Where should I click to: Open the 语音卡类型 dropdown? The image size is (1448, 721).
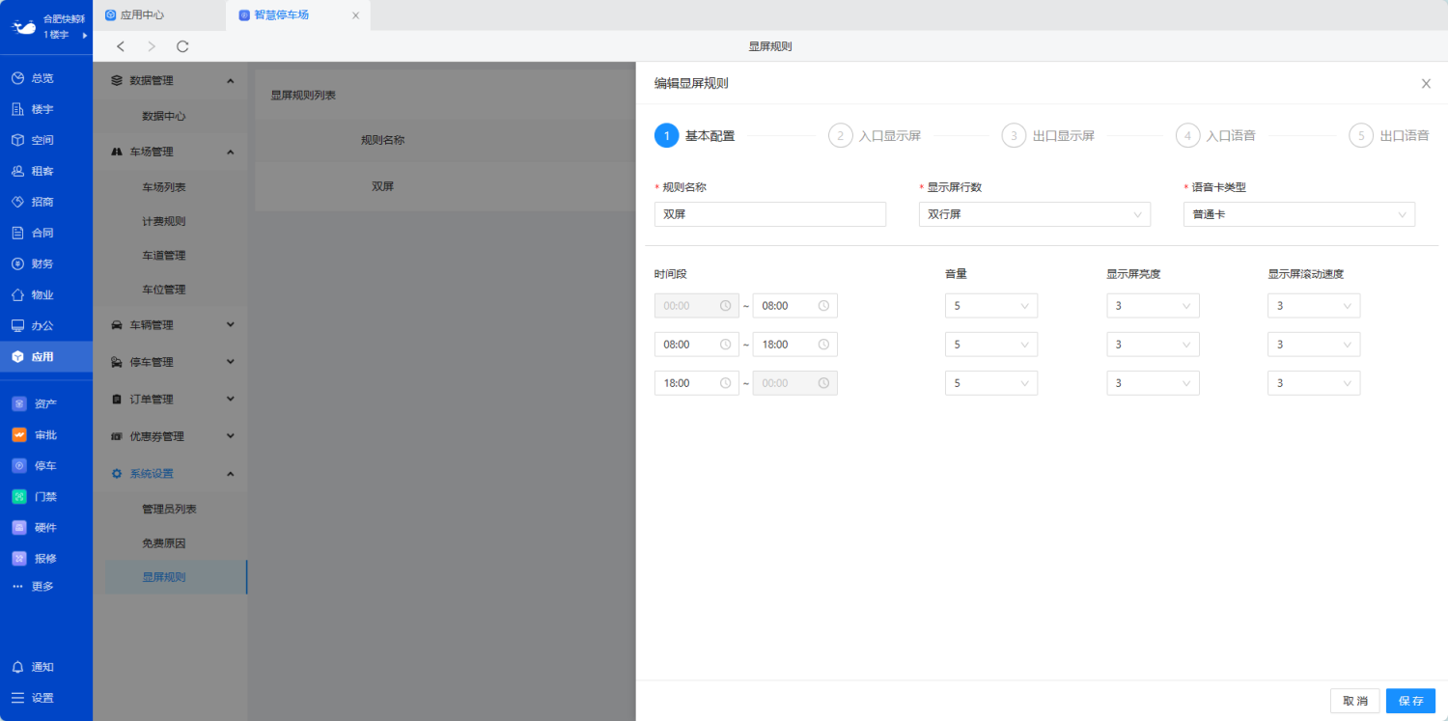click(x=1299, y=214)
